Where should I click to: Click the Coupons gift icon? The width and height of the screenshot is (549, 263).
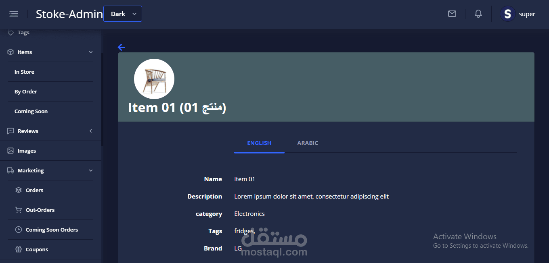19,249
